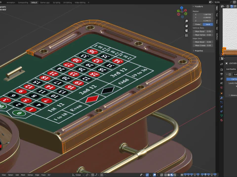The height and width of the screenshot is (177, 237).
Task: Click the Median Z coordinate field
Action: pos(203,21)
